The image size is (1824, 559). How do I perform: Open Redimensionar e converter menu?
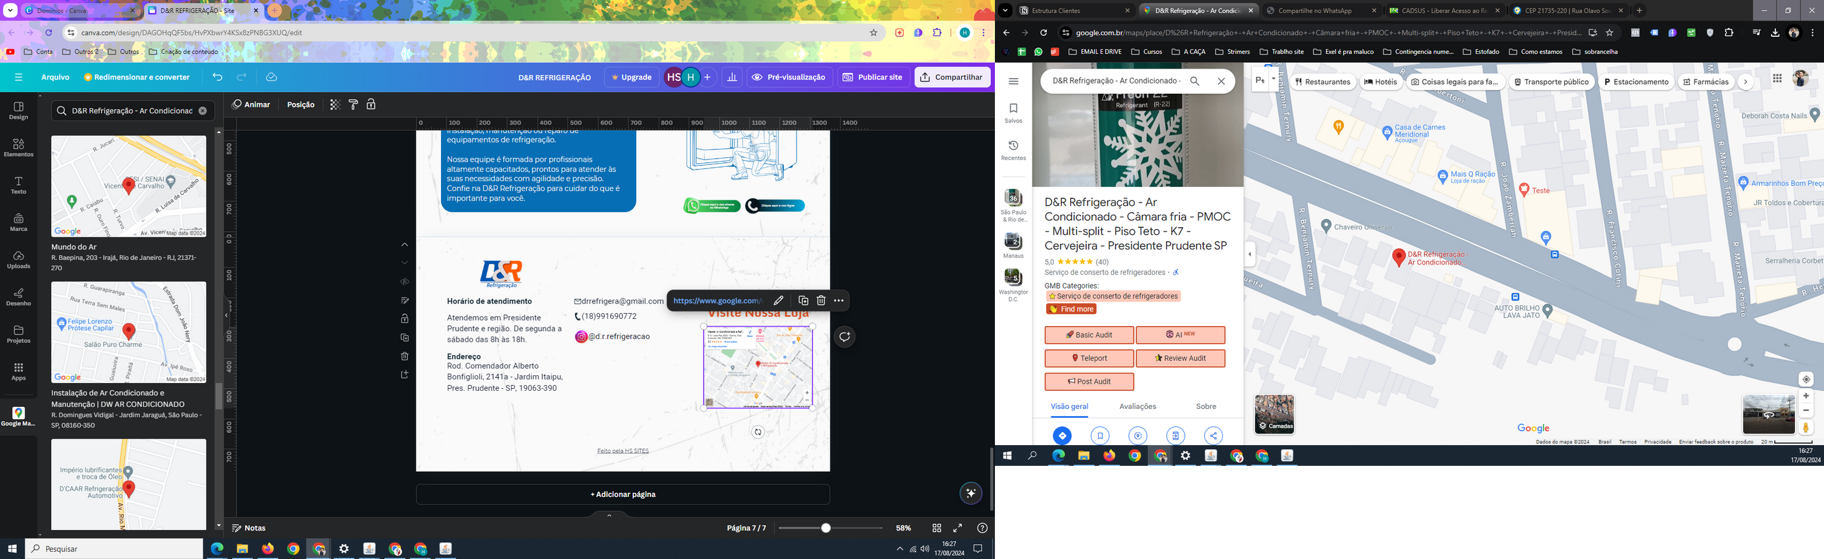137,77
